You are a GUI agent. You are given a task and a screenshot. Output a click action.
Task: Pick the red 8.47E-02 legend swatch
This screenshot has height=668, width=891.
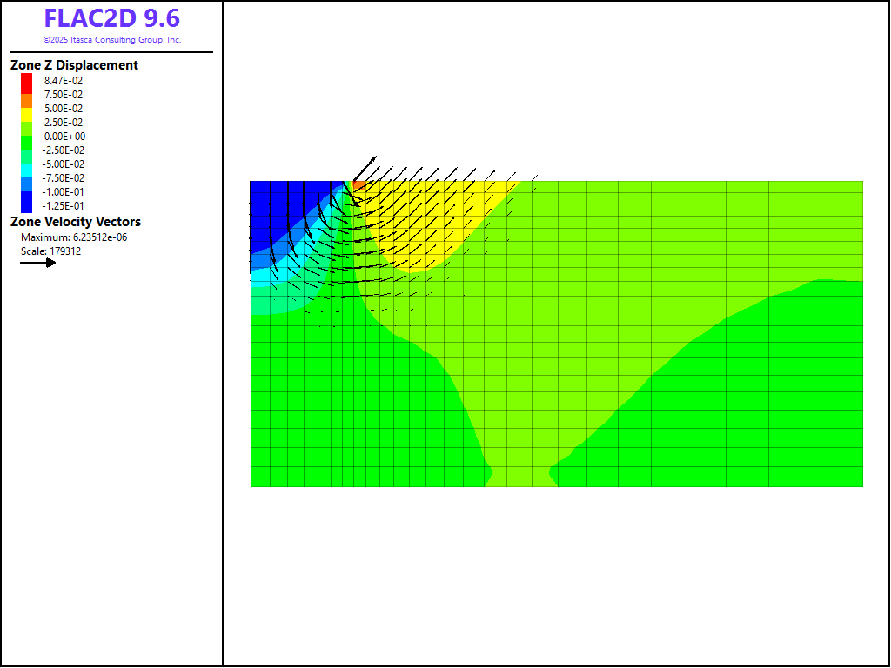[26, 81]
